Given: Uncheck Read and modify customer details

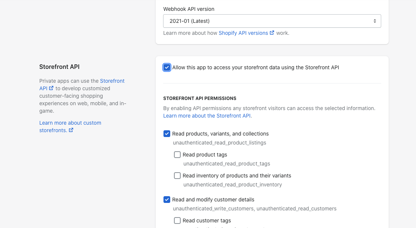Looking at the screenshot, I should coord(167,200).
